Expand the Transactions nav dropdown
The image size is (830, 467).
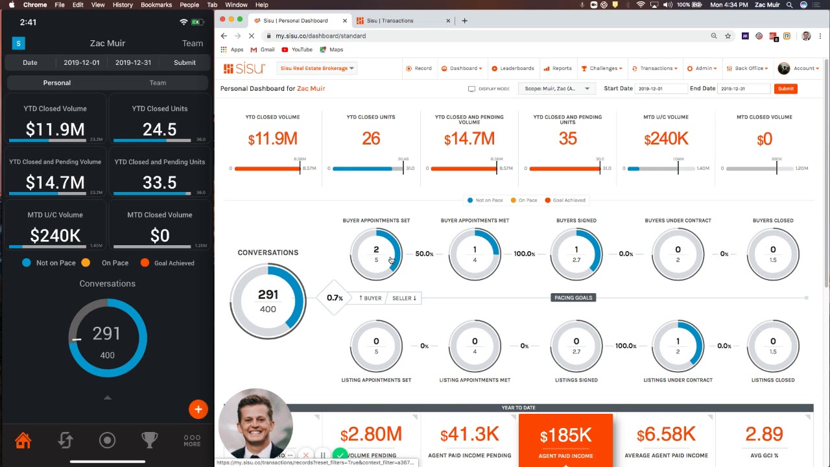coord(655,68)
